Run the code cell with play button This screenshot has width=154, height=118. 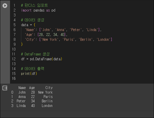click(5, 6)
